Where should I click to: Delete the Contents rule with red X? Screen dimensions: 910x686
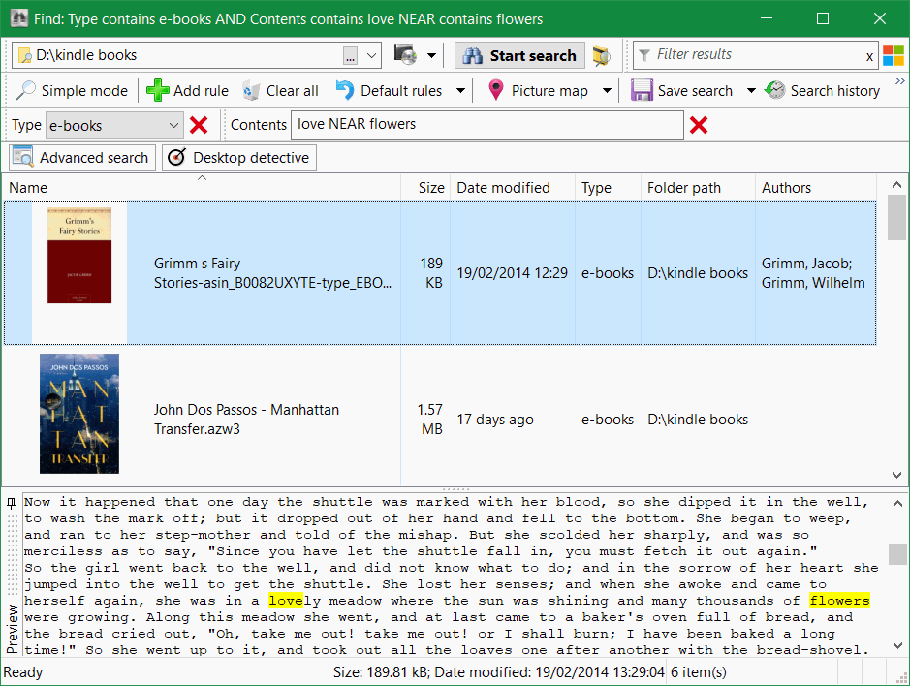coord(698,125)
